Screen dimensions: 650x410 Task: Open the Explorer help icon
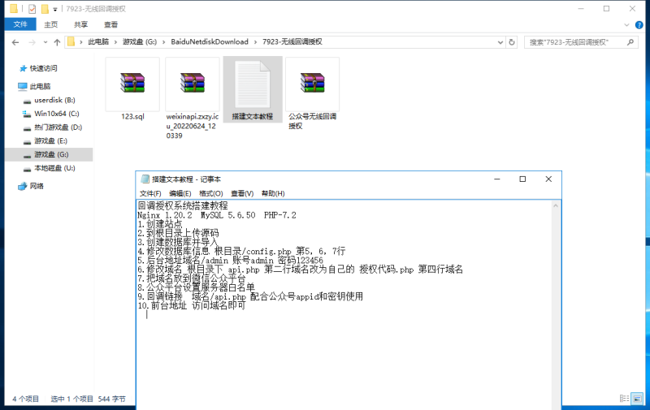[639, 25]
